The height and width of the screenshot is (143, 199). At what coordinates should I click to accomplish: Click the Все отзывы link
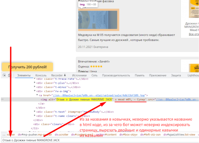(194, 34)
